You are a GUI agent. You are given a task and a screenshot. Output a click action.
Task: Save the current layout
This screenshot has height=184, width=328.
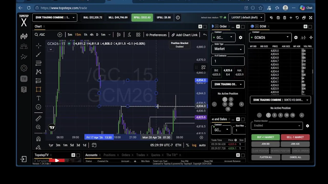tap(278, 18)
